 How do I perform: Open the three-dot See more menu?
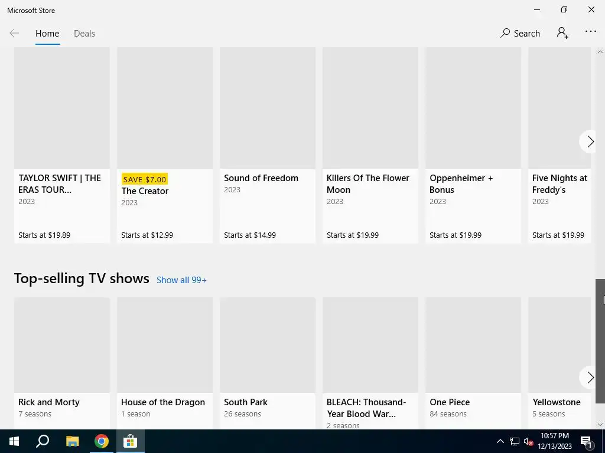[x=590, y=32]
